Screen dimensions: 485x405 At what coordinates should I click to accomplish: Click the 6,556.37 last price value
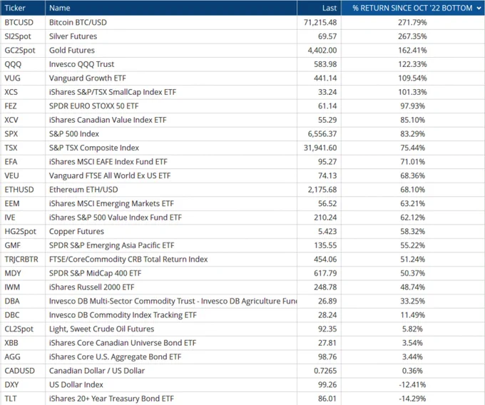coord(322,134)
